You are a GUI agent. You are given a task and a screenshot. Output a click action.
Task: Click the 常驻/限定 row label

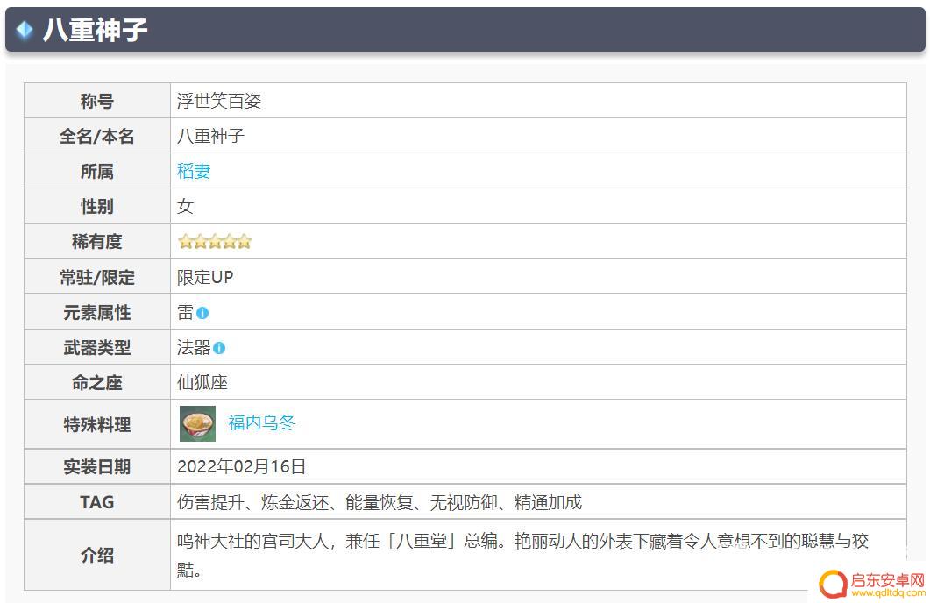[x=97, y=277]
